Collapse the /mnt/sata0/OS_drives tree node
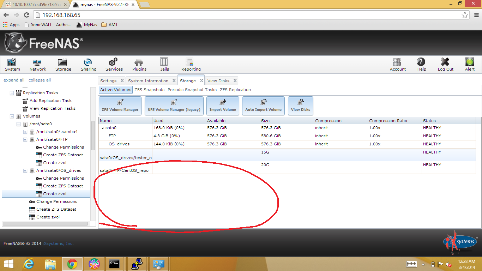This screenshot has width=482, height=271. pyautogui.click(x=25, y=170)
